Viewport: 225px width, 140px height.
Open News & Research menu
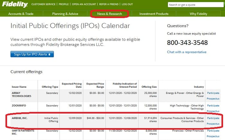tap(110, 14)
